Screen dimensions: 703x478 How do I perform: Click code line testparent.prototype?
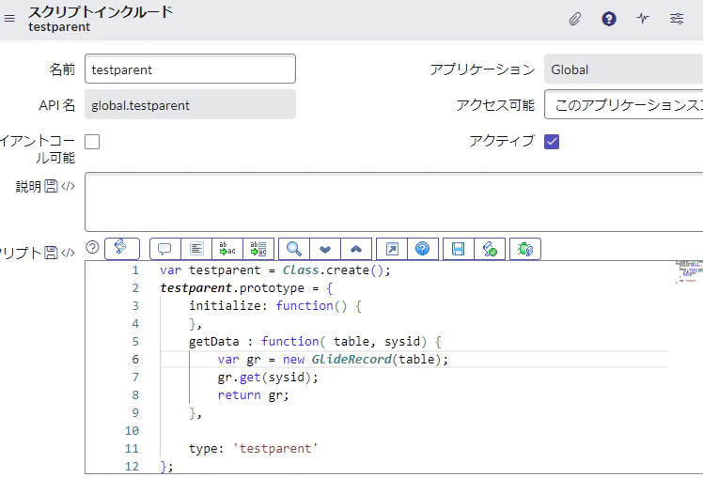point(246,288)
